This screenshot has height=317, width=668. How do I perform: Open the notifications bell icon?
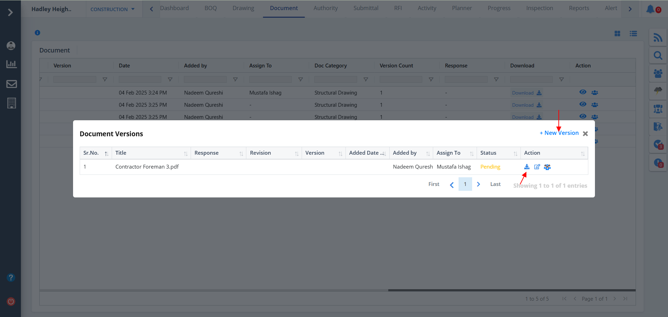[x=650, y=9]
